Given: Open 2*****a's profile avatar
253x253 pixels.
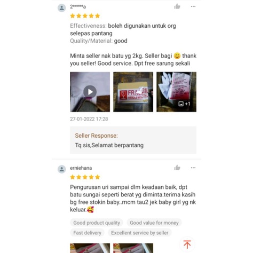Looking at the screenshot, I should (x=62, y=8).
